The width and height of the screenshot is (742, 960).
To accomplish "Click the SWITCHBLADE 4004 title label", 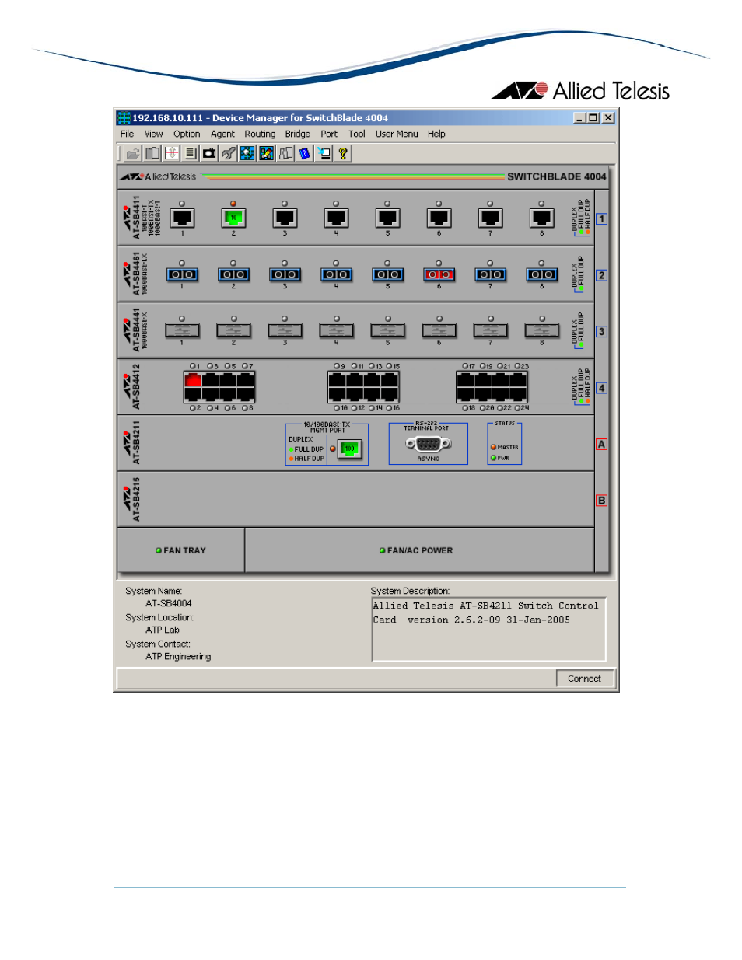I will tap(556, 176).
